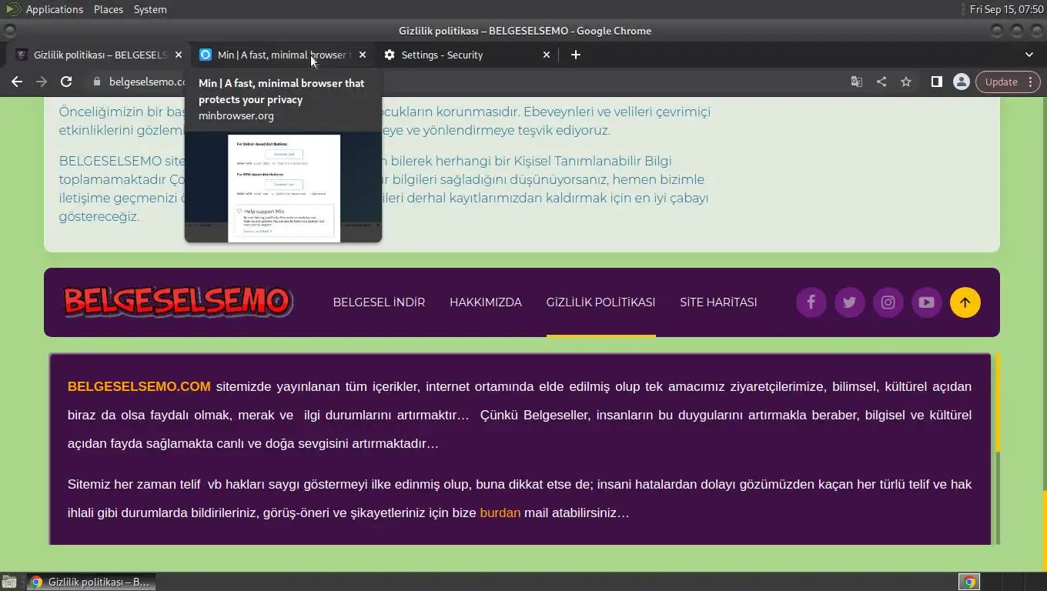Open the Chrome profile avatar

pos(962,82)
